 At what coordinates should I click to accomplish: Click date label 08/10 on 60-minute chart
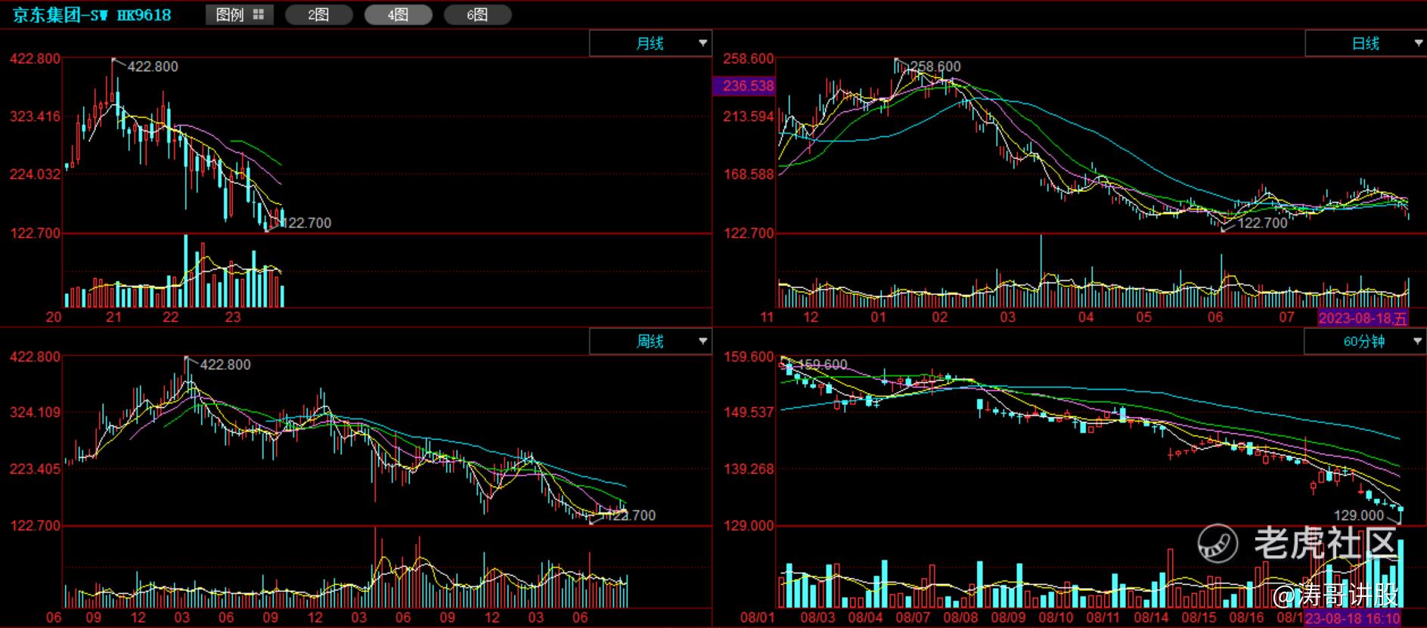pyautogui.click(x=1056, y=617)
